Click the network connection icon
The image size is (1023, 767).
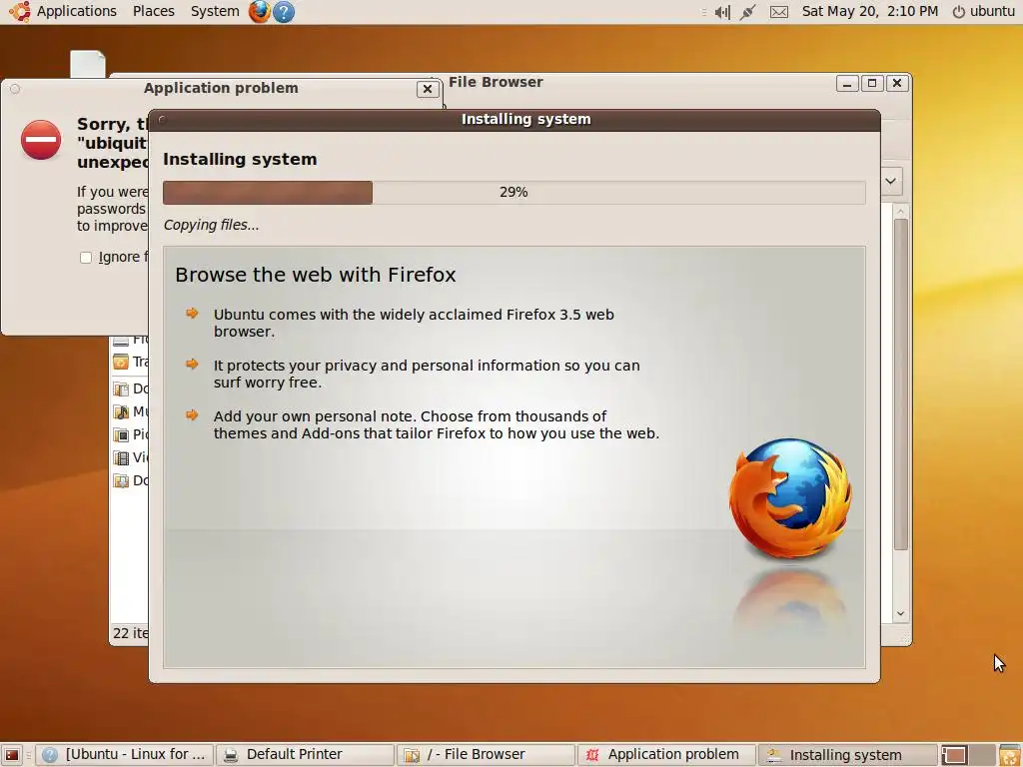(747, 12)
